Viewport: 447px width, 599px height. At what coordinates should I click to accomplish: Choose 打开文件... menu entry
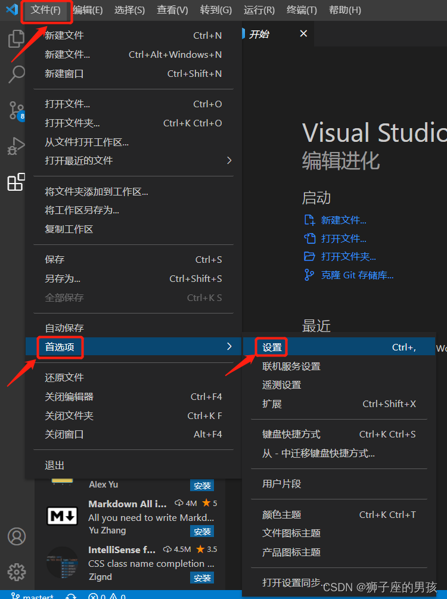[x=134, y=104]
